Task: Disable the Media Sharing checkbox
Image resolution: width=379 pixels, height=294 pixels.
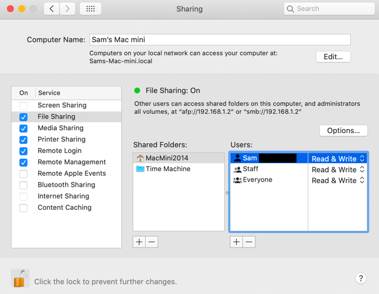Action: (x=23, y=129)
